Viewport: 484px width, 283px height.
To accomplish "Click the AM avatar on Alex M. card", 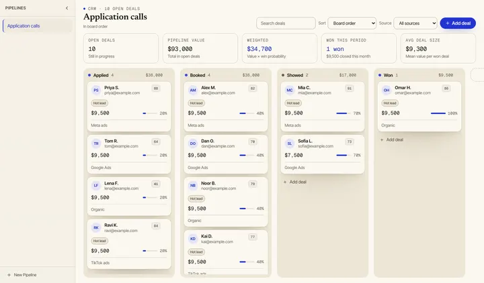I will [x=193, y=91].
